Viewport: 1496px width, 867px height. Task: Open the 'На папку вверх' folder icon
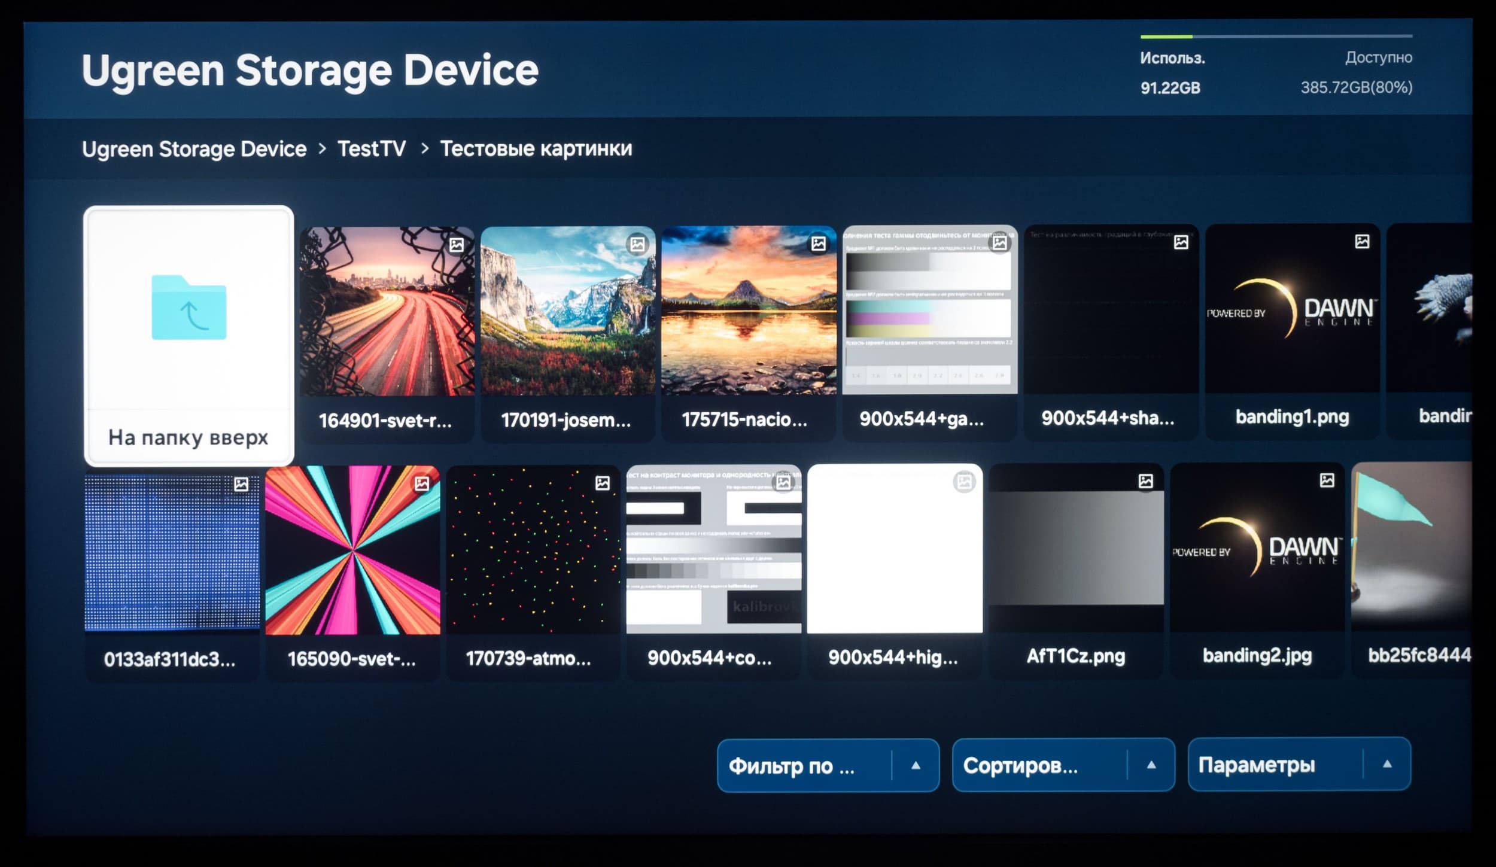[x=189, y=308]
